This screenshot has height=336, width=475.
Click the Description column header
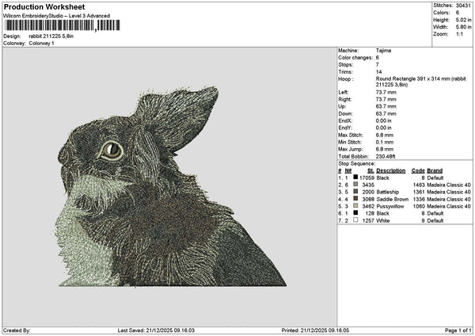click(x=391, y=170)
